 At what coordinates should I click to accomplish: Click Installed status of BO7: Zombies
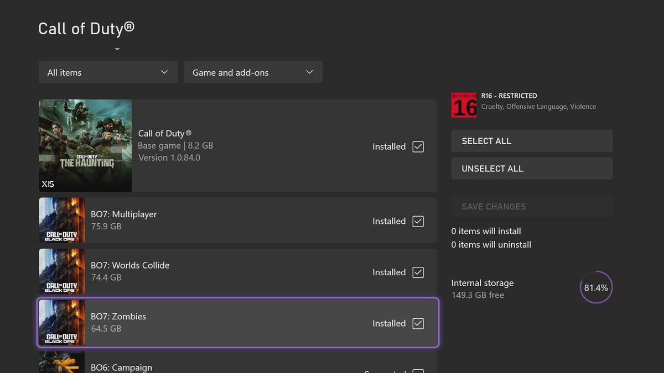coord(389,323)
